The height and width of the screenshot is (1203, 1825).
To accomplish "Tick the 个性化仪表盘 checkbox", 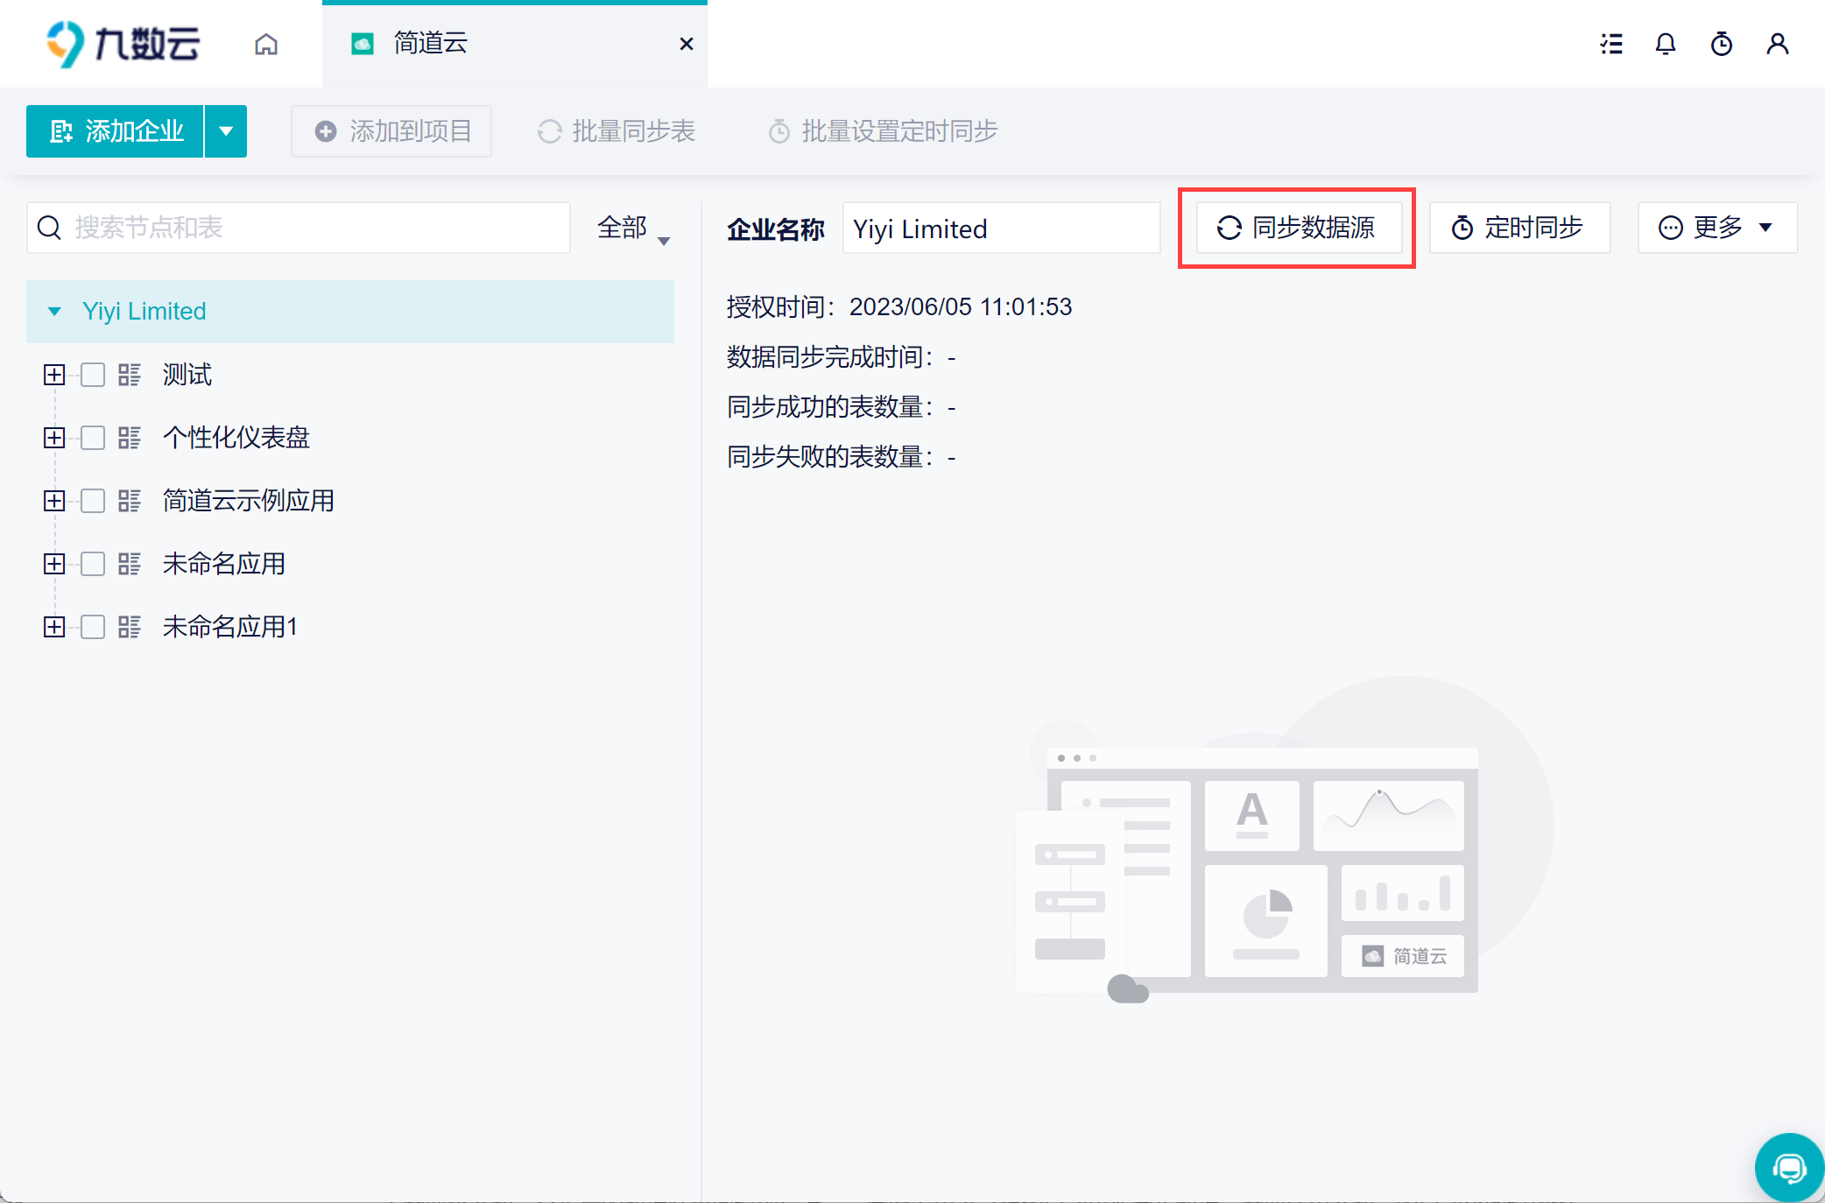I will pos(93,438).
